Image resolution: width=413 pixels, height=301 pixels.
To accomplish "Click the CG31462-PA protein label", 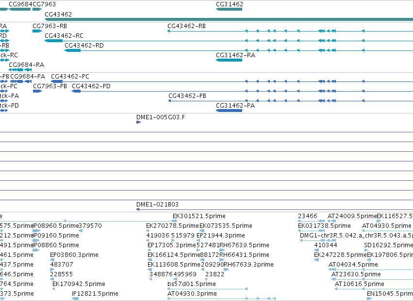I will (235, 106).
